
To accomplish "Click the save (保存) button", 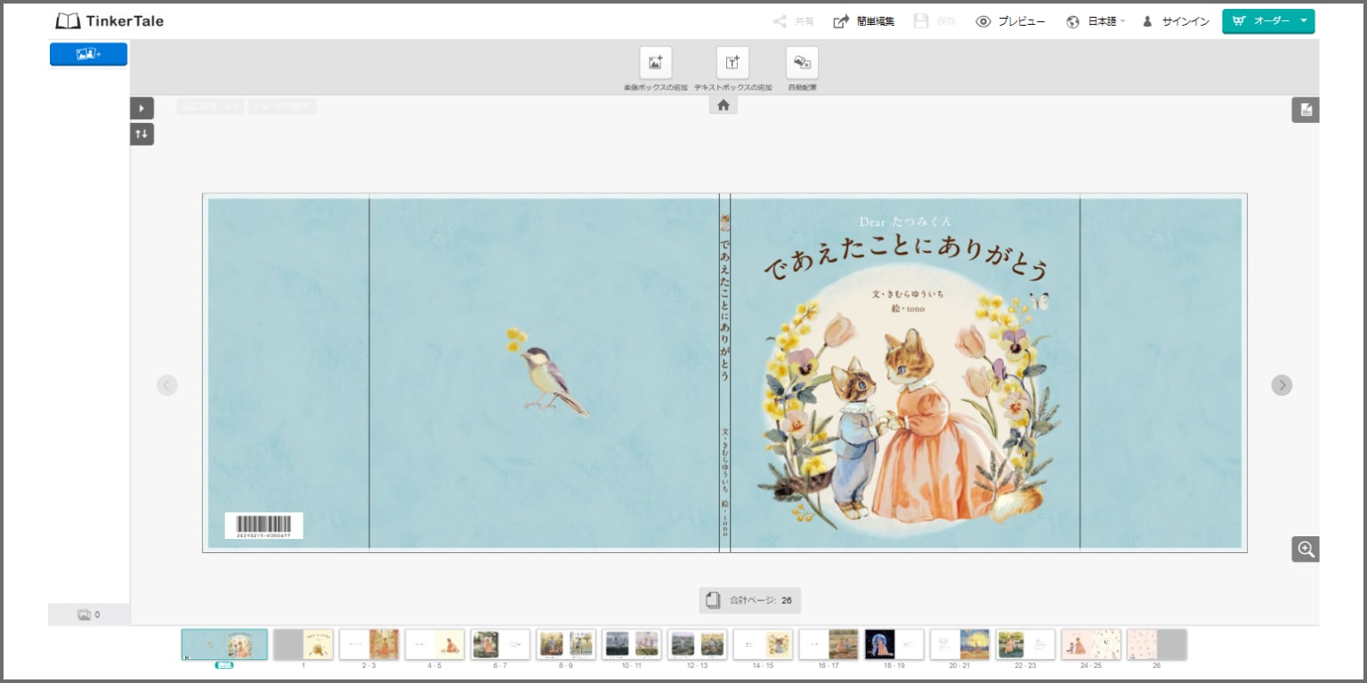I will pyautogui.click(x=934, y=21).
